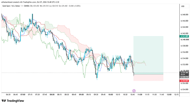Image resolution: width=191 pixels, height=105 pixels.
Task: Click the 11:45 time axis label
Action: pyautogui.click(x=162, y=94)
